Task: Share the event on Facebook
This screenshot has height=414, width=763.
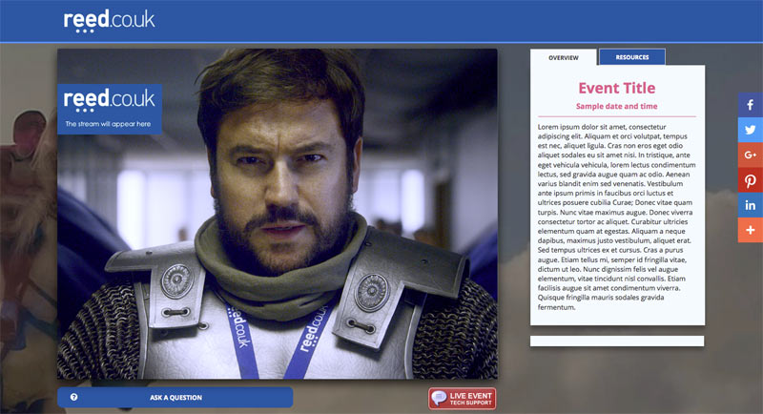Action: click(751, 105)
